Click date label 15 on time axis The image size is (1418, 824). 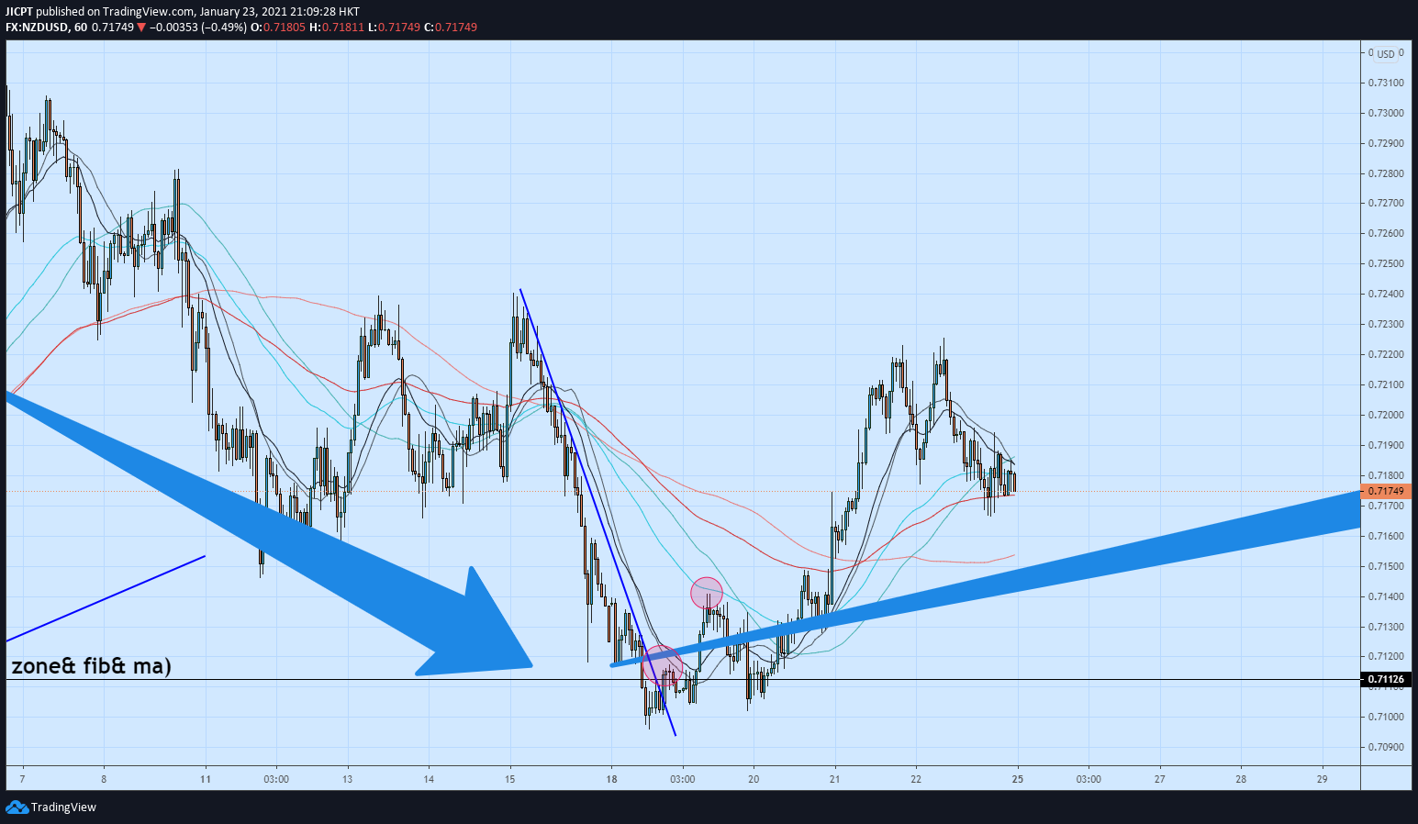point(510,779)
